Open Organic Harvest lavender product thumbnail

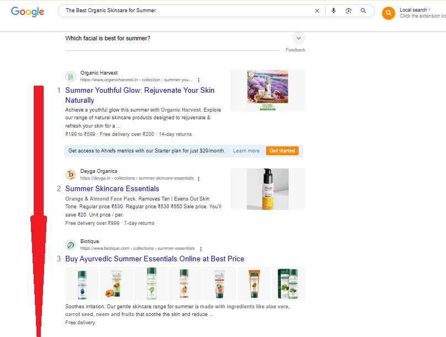pos(268,91)
